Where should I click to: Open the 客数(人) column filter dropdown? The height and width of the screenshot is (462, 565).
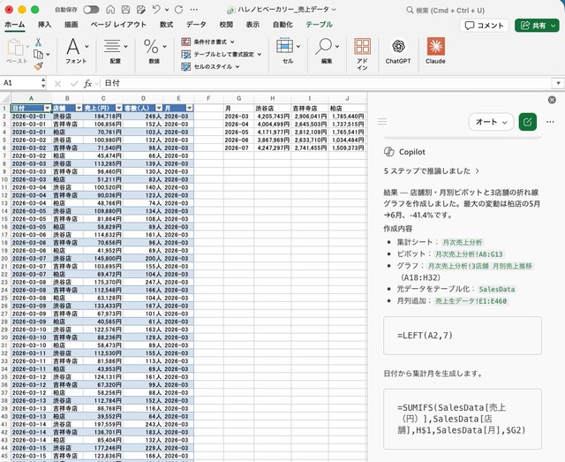(x=159, y=108)
